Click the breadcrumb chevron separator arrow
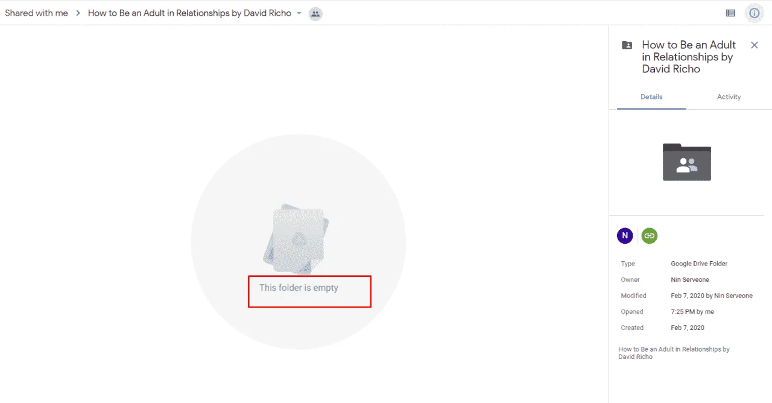Screen dimensions: 772x403 (78, 13)
